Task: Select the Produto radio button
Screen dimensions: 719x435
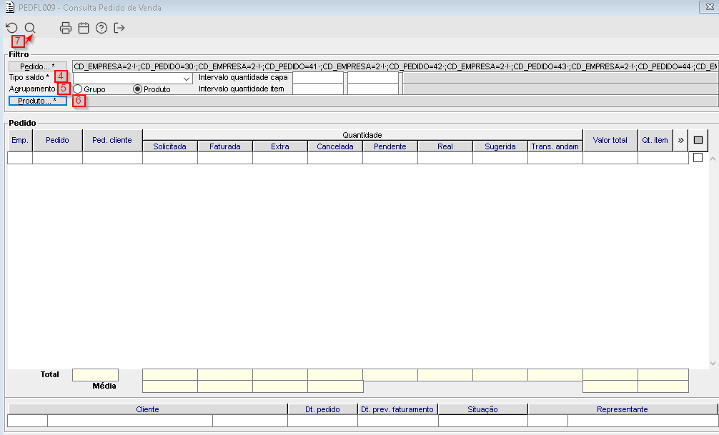Action: [137, 89]
